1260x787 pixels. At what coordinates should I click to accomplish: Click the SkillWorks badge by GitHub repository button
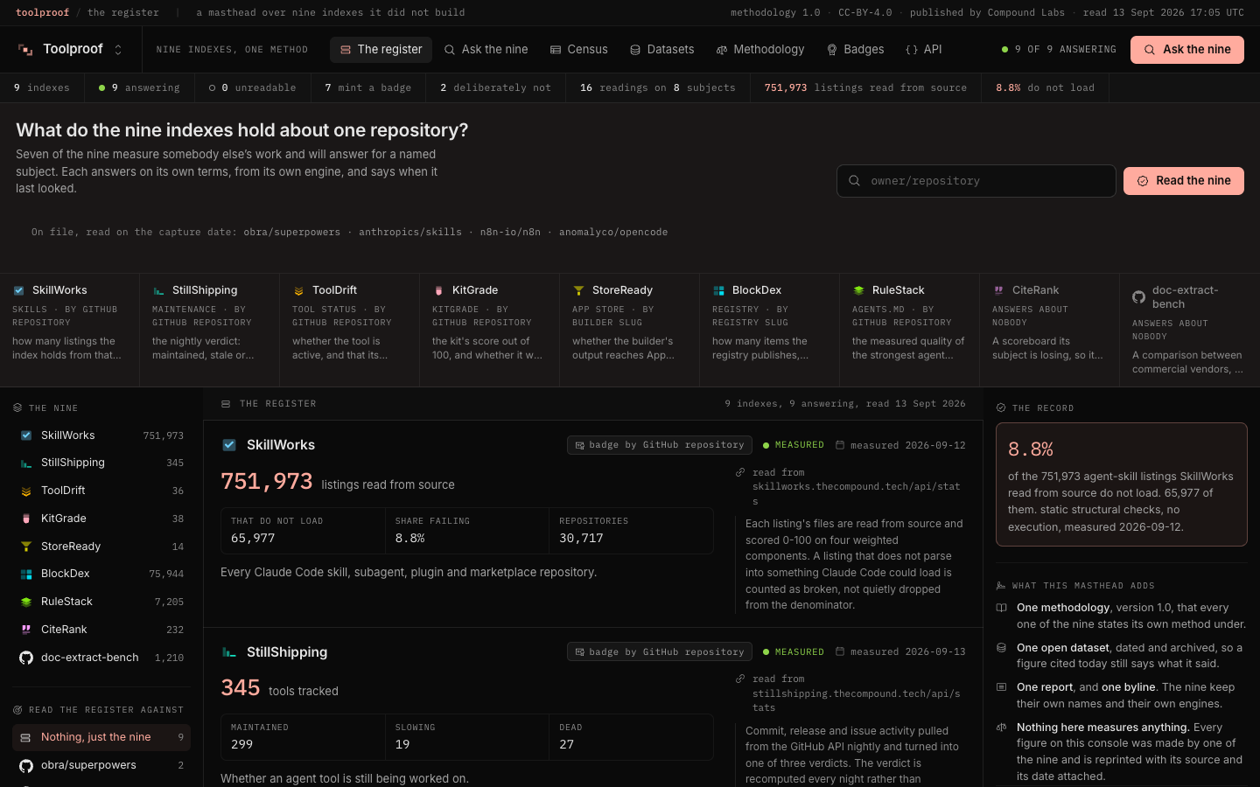click(x=660, y=445)
